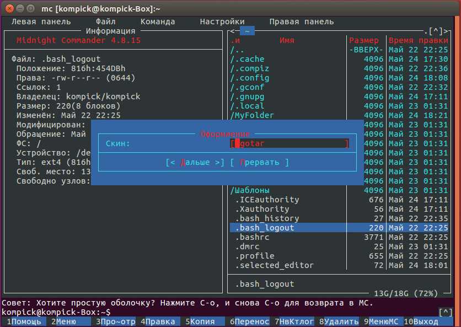Go to parent directory /.. entry
461x327 pixels.
[238, 50]
